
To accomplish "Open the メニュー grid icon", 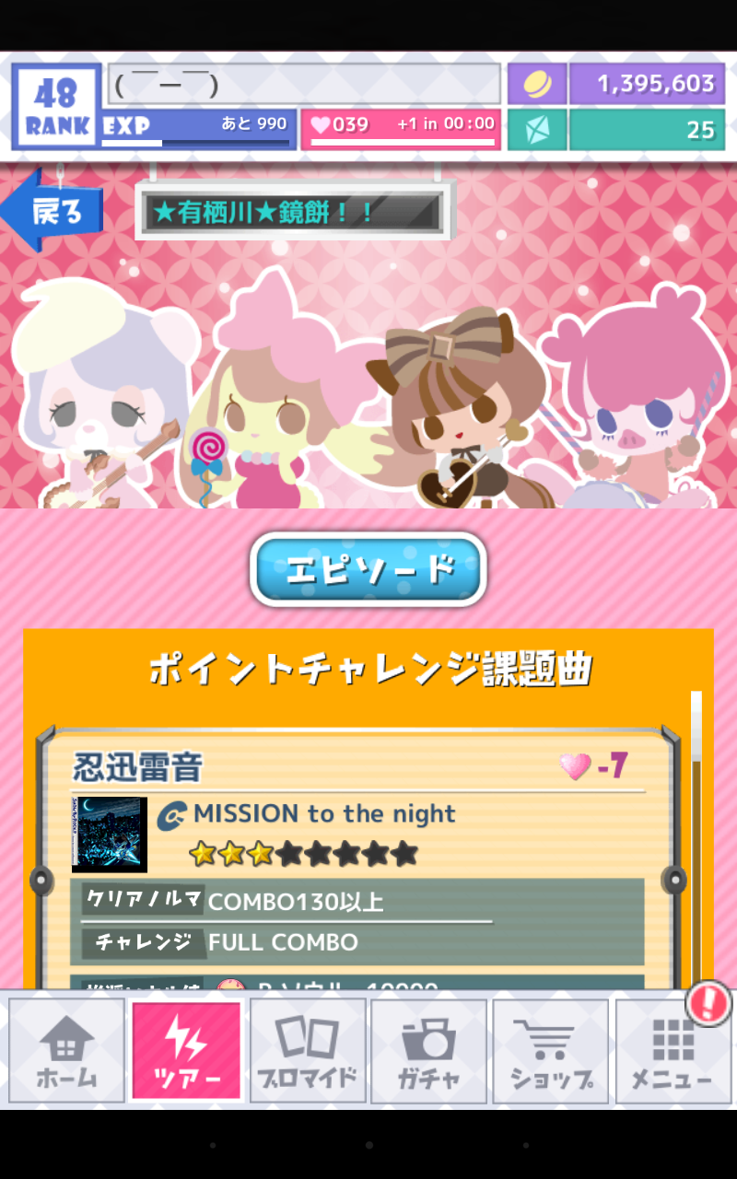I will 672,1050.
